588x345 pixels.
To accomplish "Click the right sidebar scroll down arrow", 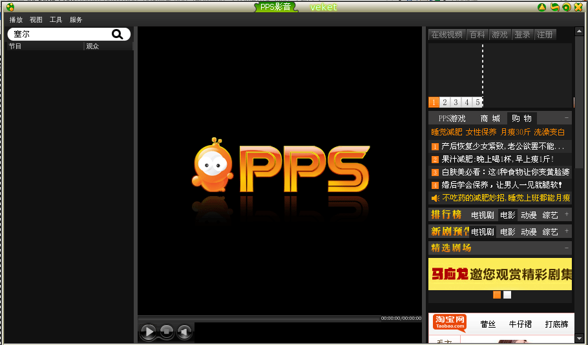I will 578,337.
